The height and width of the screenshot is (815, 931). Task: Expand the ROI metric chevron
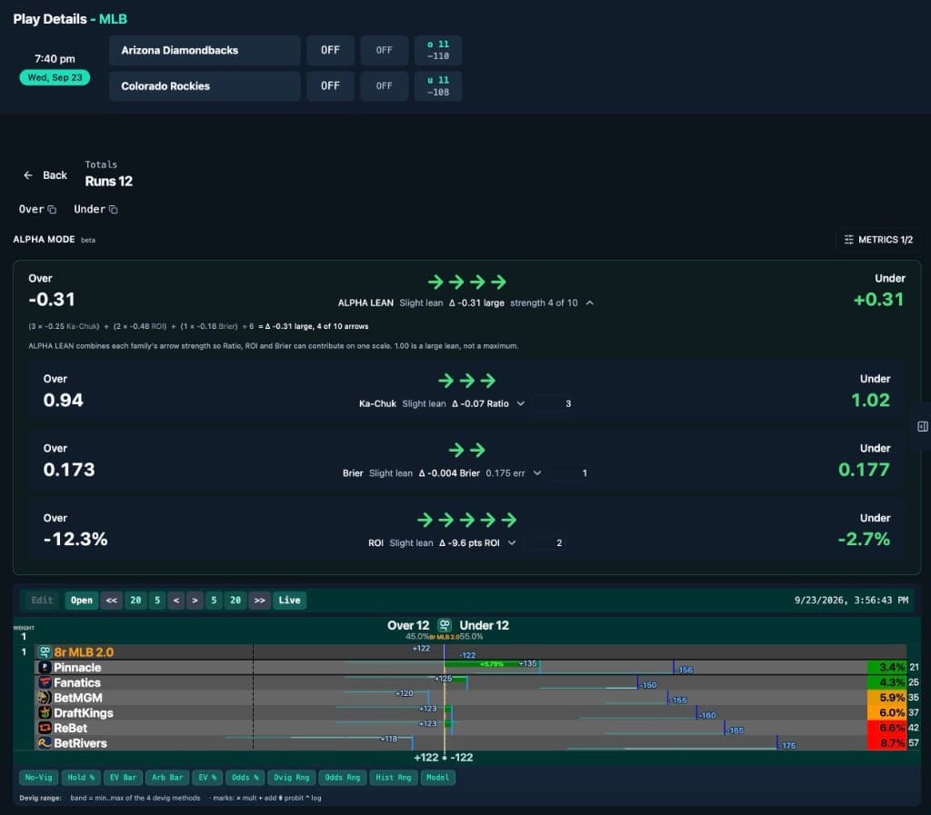[x=512, y=542]
